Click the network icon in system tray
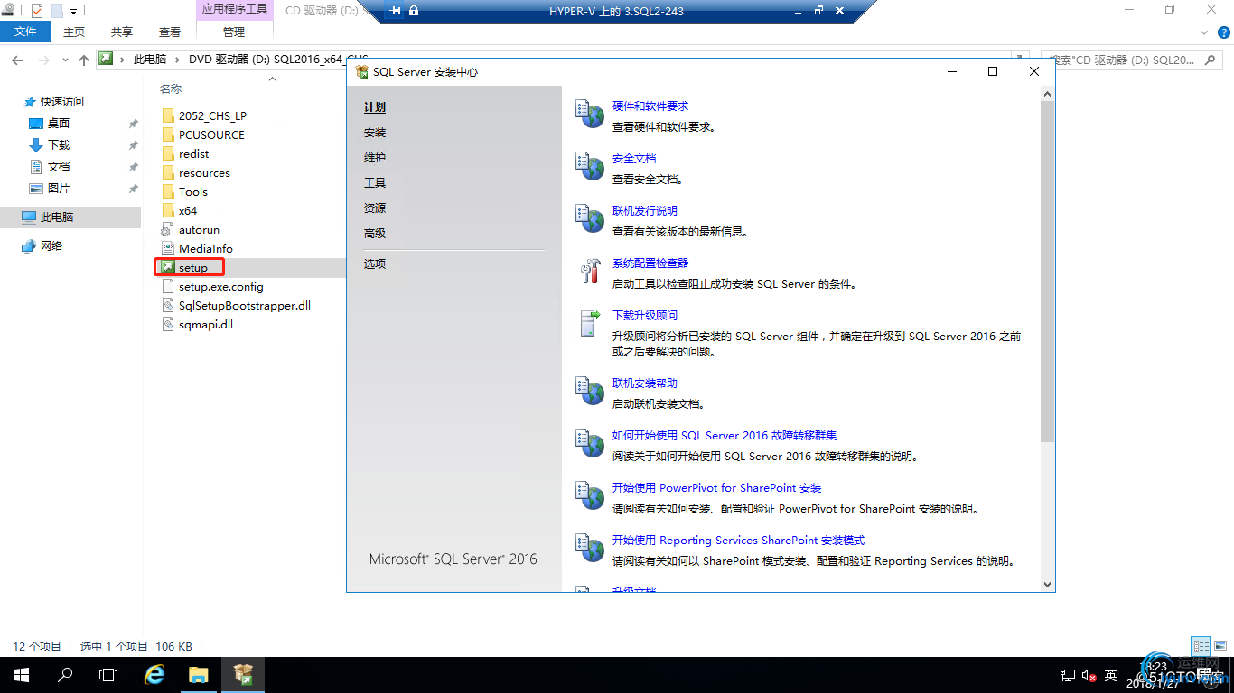The image size is (1234, 693). point(1066,675)
